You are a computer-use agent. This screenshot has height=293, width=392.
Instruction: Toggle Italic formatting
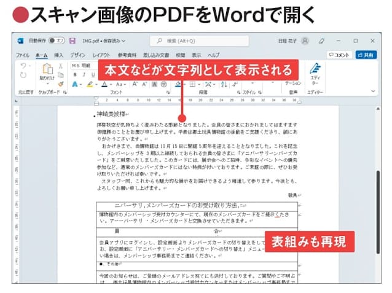84,74
